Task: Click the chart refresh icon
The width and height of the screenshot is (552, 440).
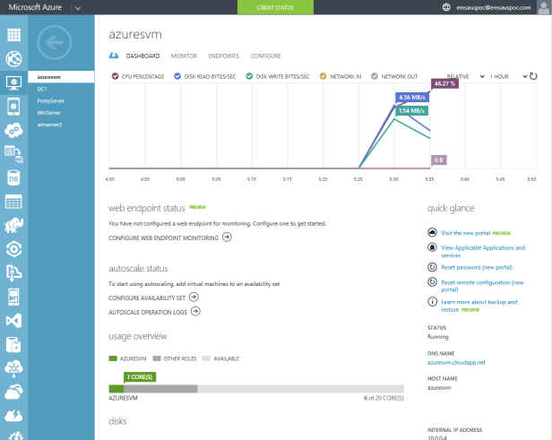Action: click(x=533, y=77)
